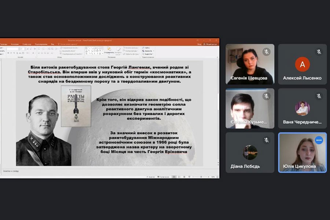Click Общий доступ share button

pos(210,44)
